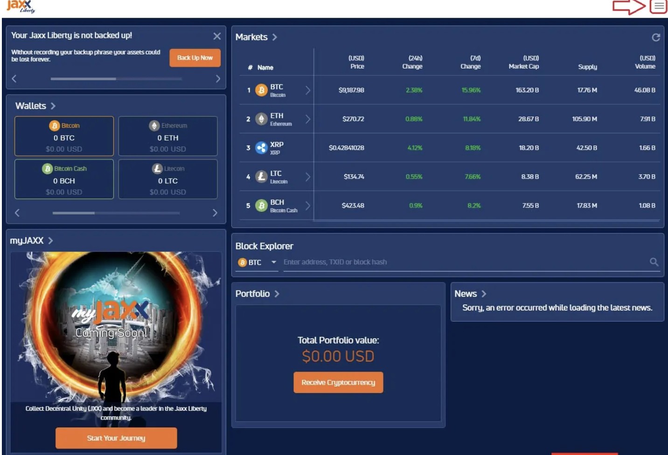Sort by Supply column header
Screen dimensions: 668x455
click(588, 67)
